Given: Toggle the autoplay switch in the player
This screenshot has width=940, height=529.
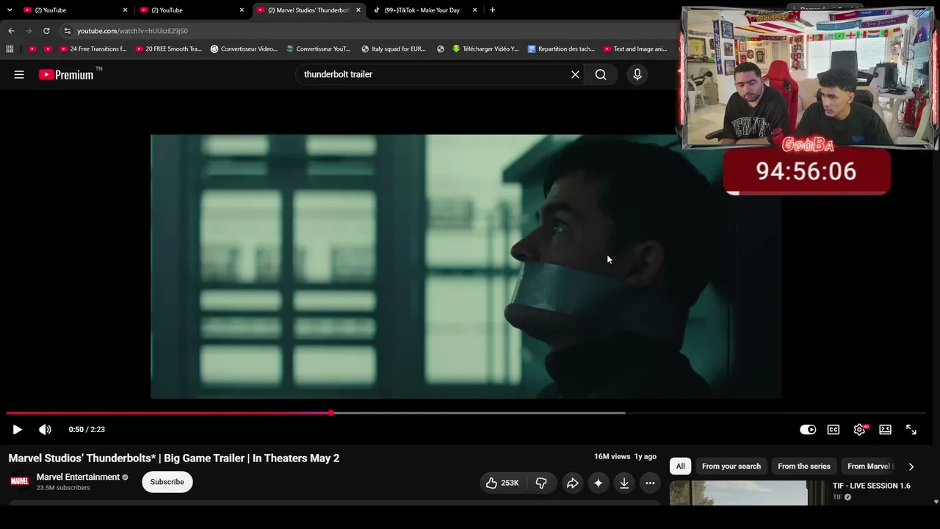Looking at the screenshot, I should 808,430.
